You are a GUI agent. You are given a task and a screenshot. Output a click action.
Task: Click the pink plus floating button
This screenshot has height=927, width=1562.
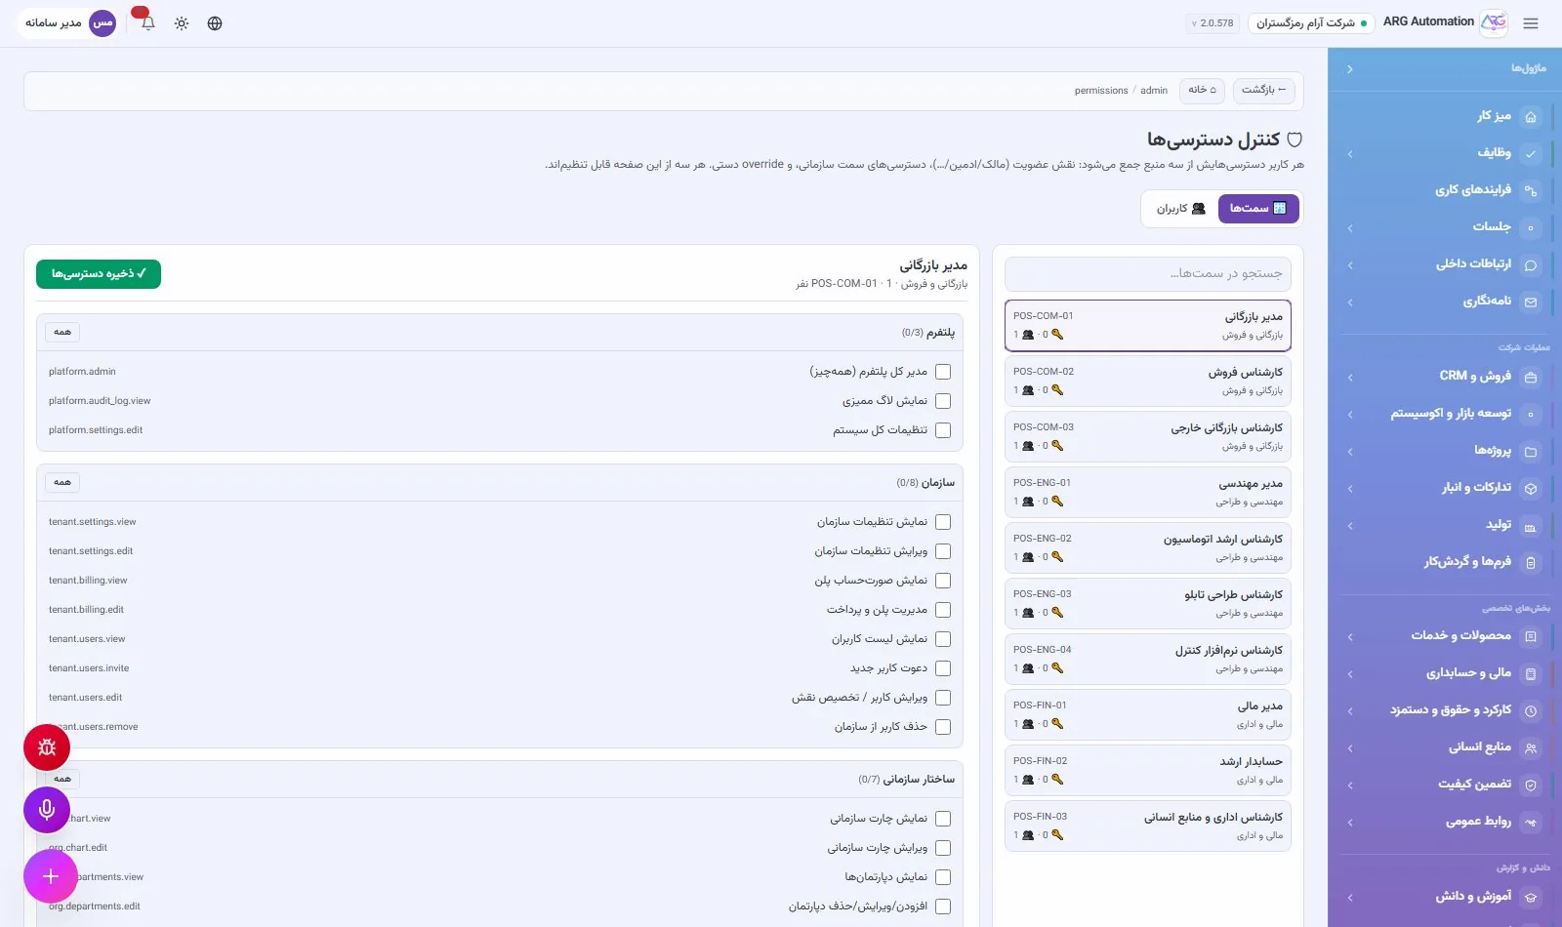(51, 876)
